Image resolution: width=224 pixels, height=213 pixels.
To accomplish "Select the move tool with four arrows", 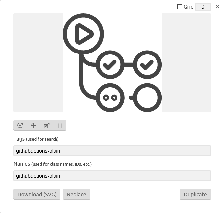I will click(33, 125).
